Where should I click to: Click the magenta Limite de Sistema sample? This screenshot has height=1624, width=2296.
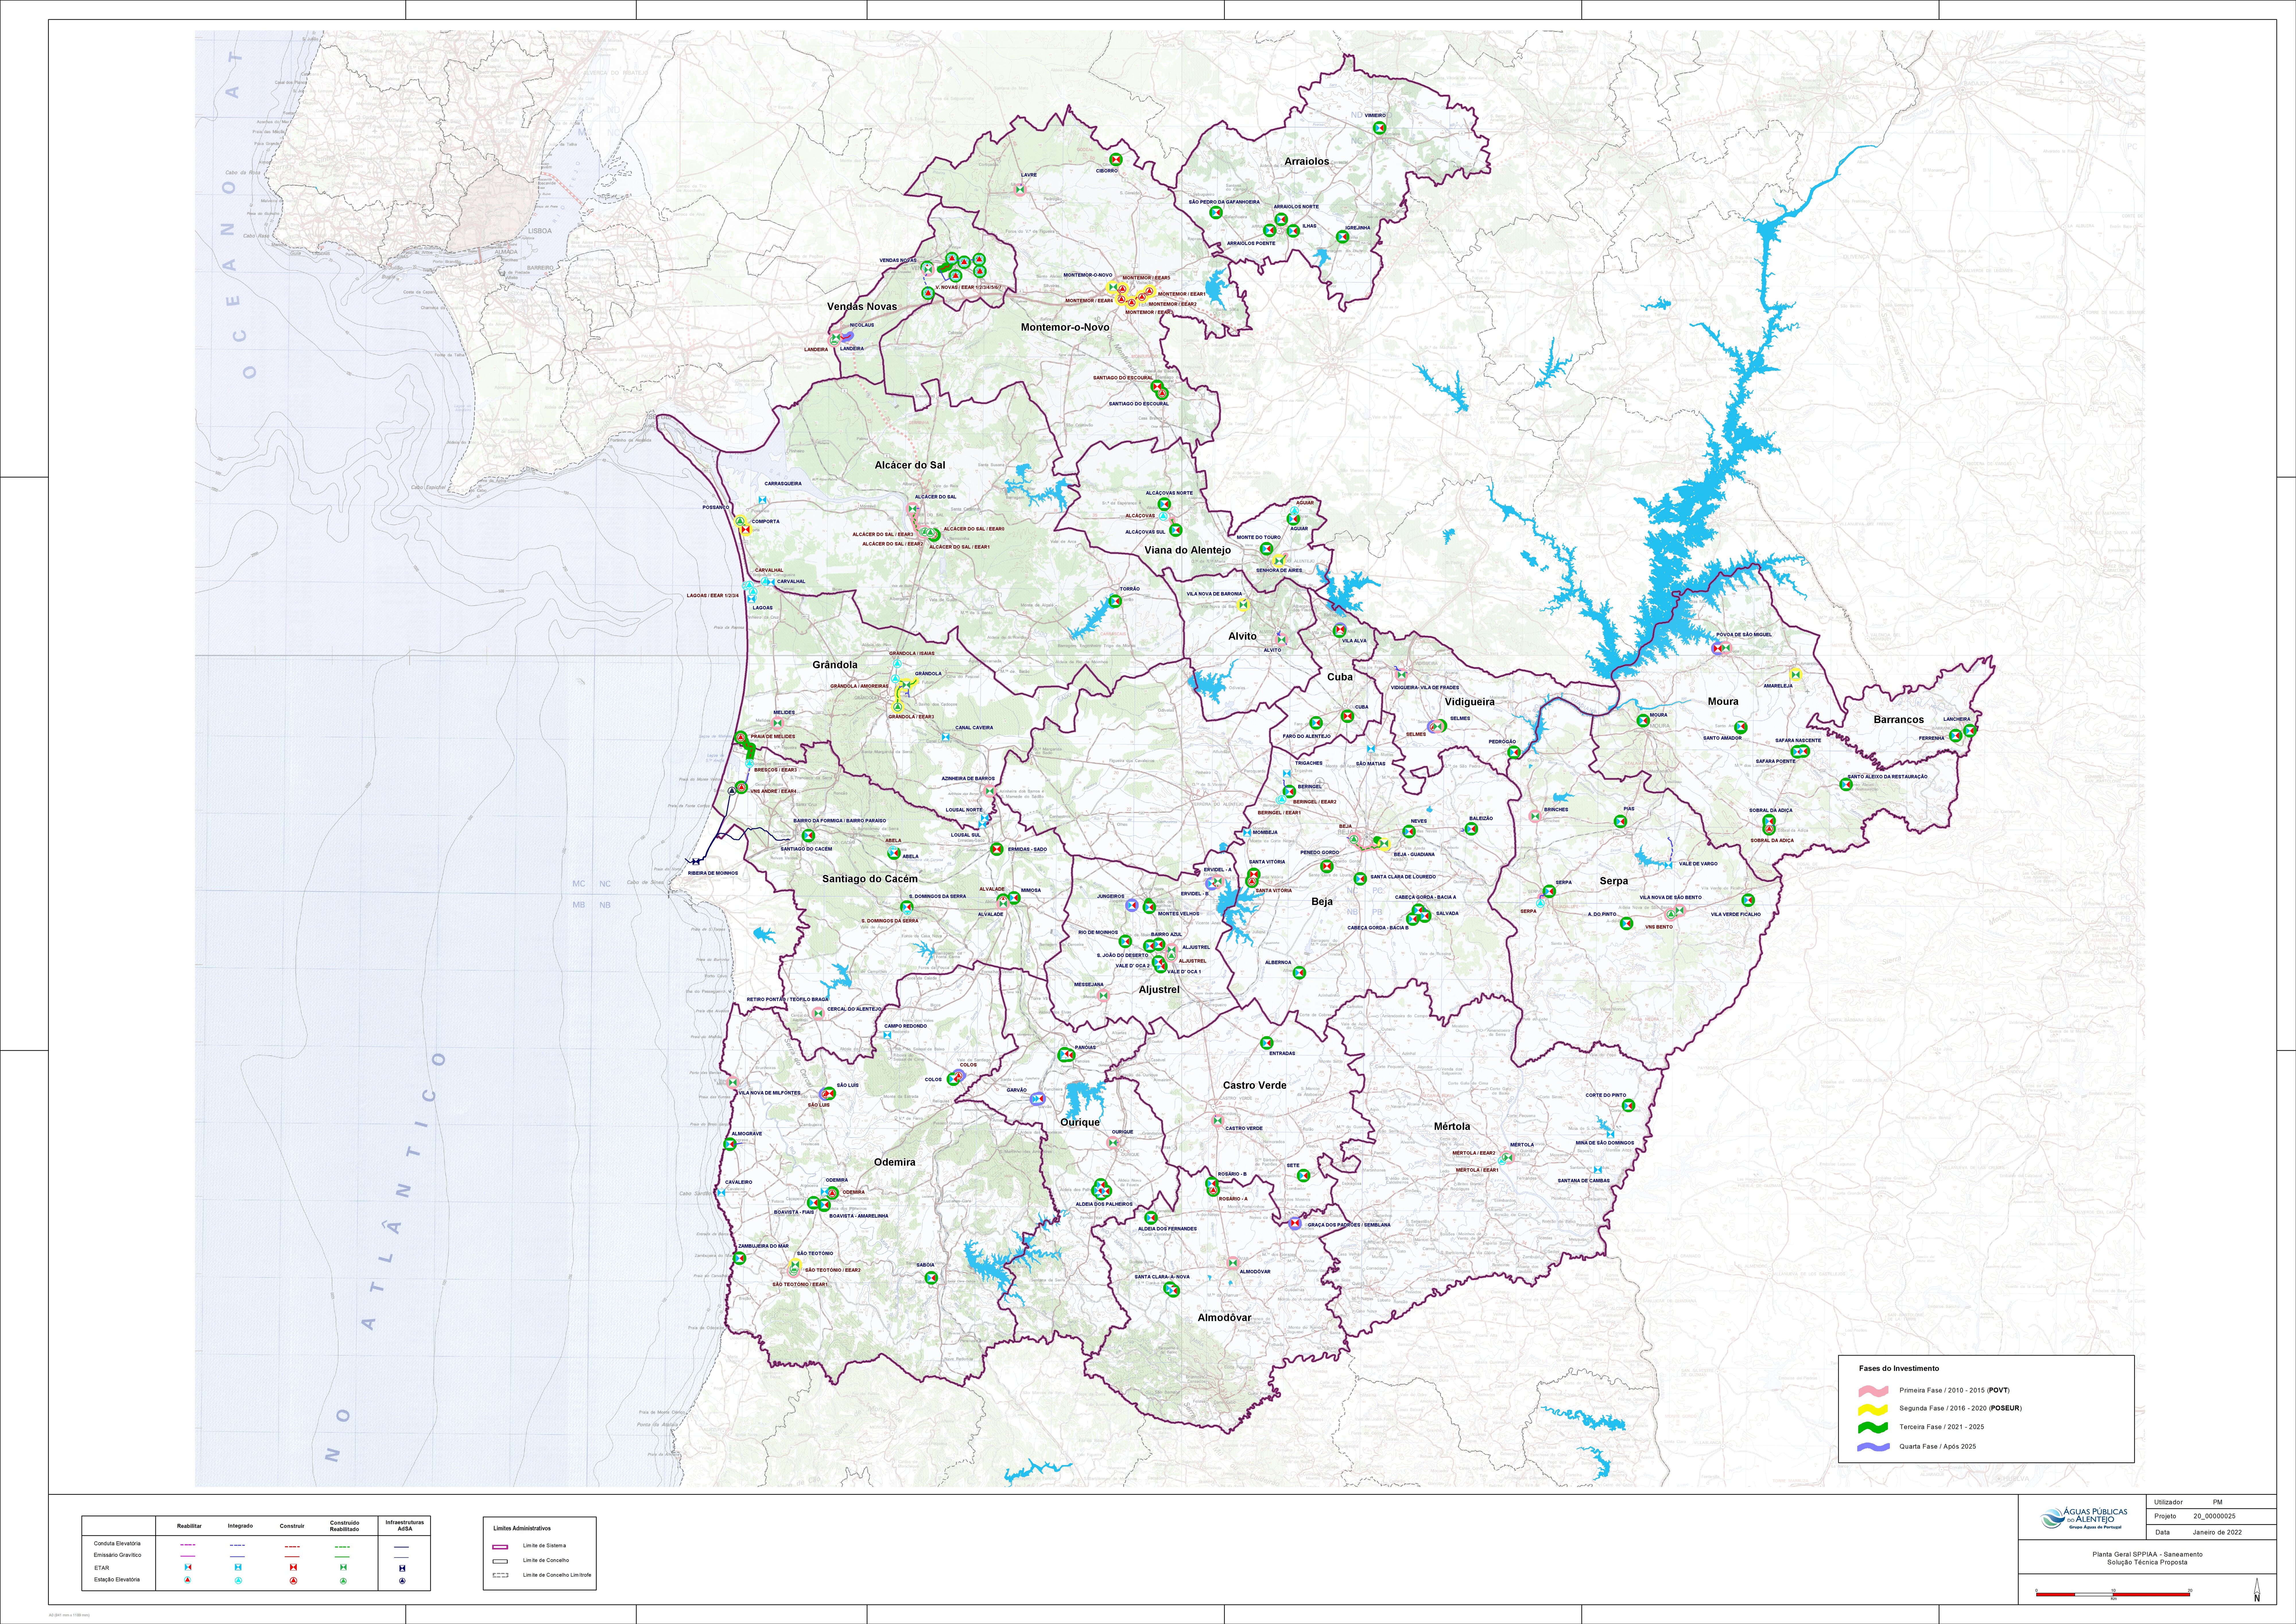click(500, 1547)
